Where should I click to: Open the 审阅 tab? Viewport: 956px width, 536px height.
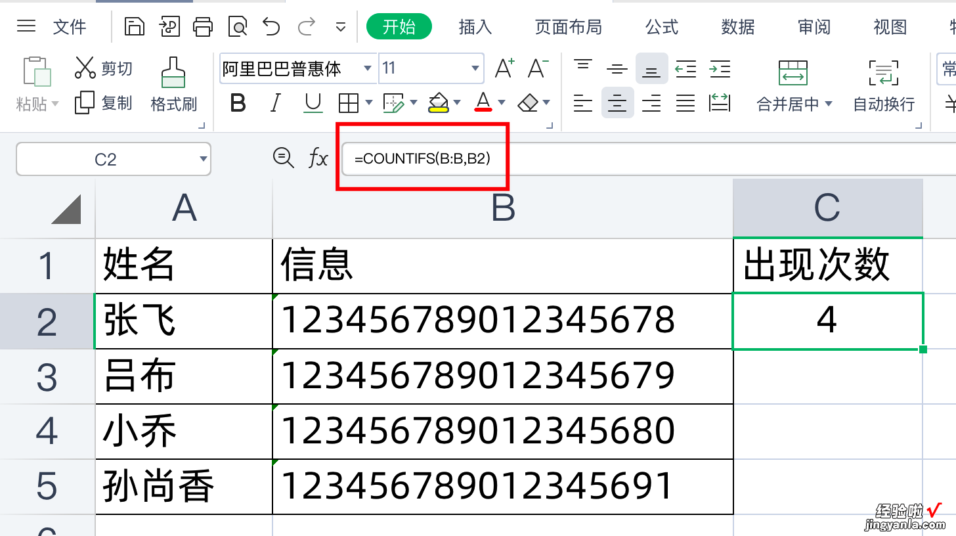[814, 26]
